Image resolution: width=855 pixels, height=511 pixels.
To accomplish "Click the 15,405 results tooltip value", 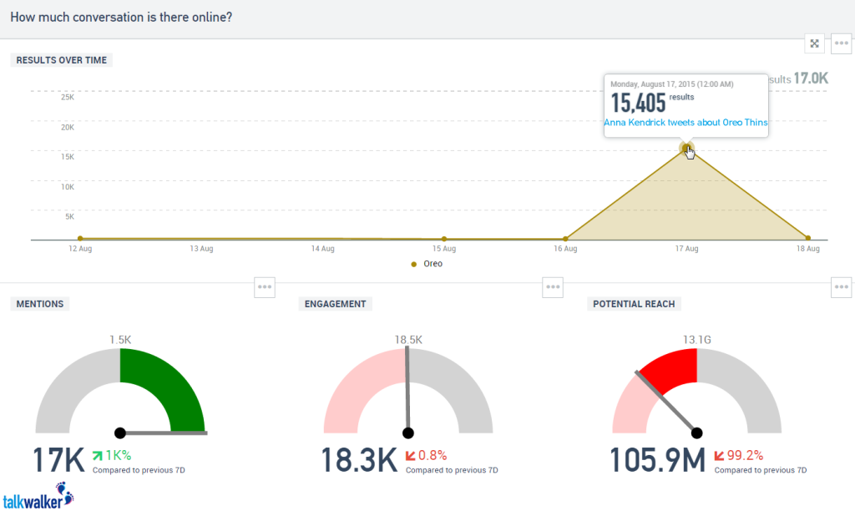I will pos(638,103).
